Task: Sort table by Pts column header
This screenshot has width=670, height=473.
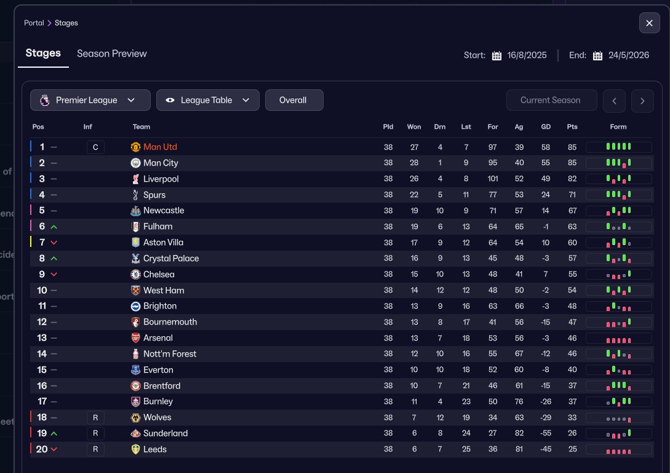Action: tap(572, 127)
